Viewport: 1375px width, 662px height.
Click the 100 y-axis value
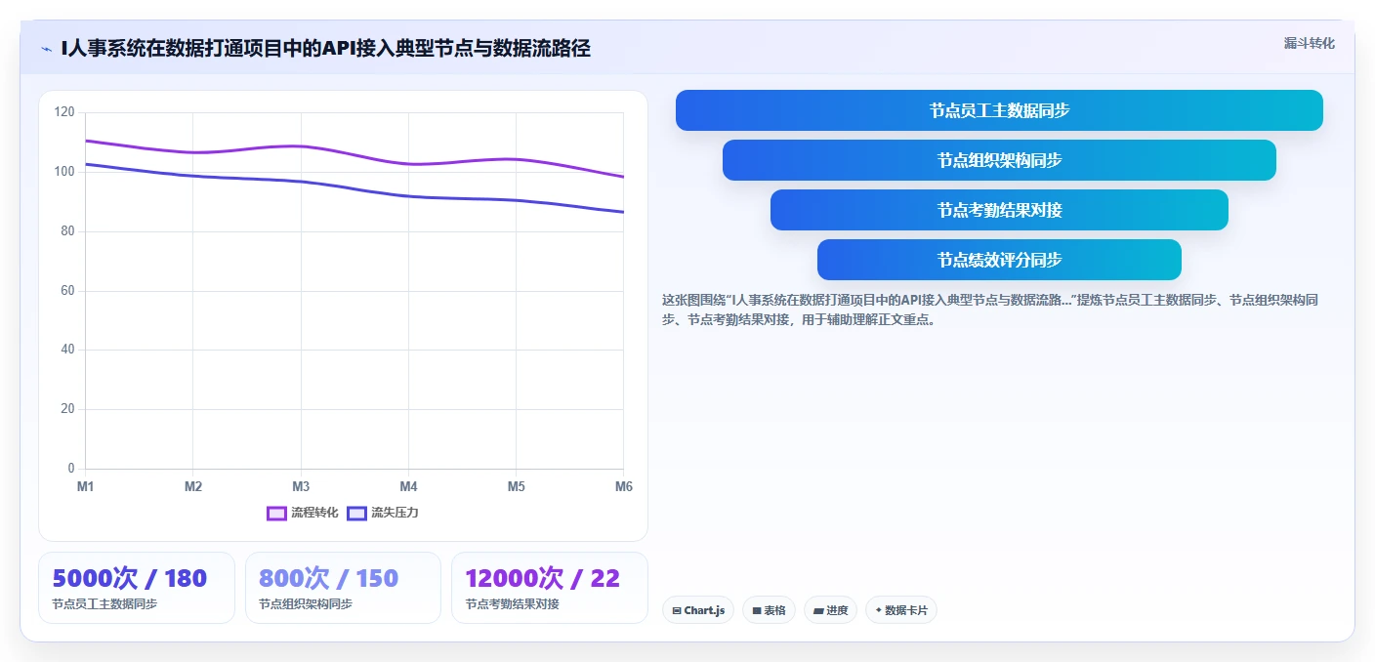pyautogui.click(x=64, y=172)
